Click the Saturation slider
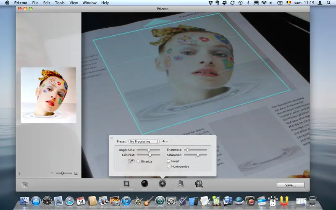Image resolution: width=336 pixels, height=210 pixels. coord(195,155)
